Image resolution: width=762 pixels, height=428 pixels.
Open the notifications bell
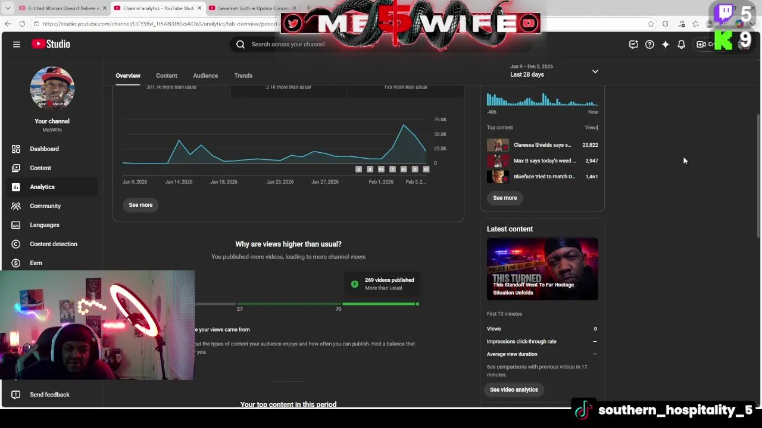click(x=681, y=44)
